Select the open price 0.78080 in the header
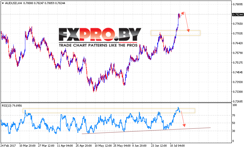 (x=28, y=3)
